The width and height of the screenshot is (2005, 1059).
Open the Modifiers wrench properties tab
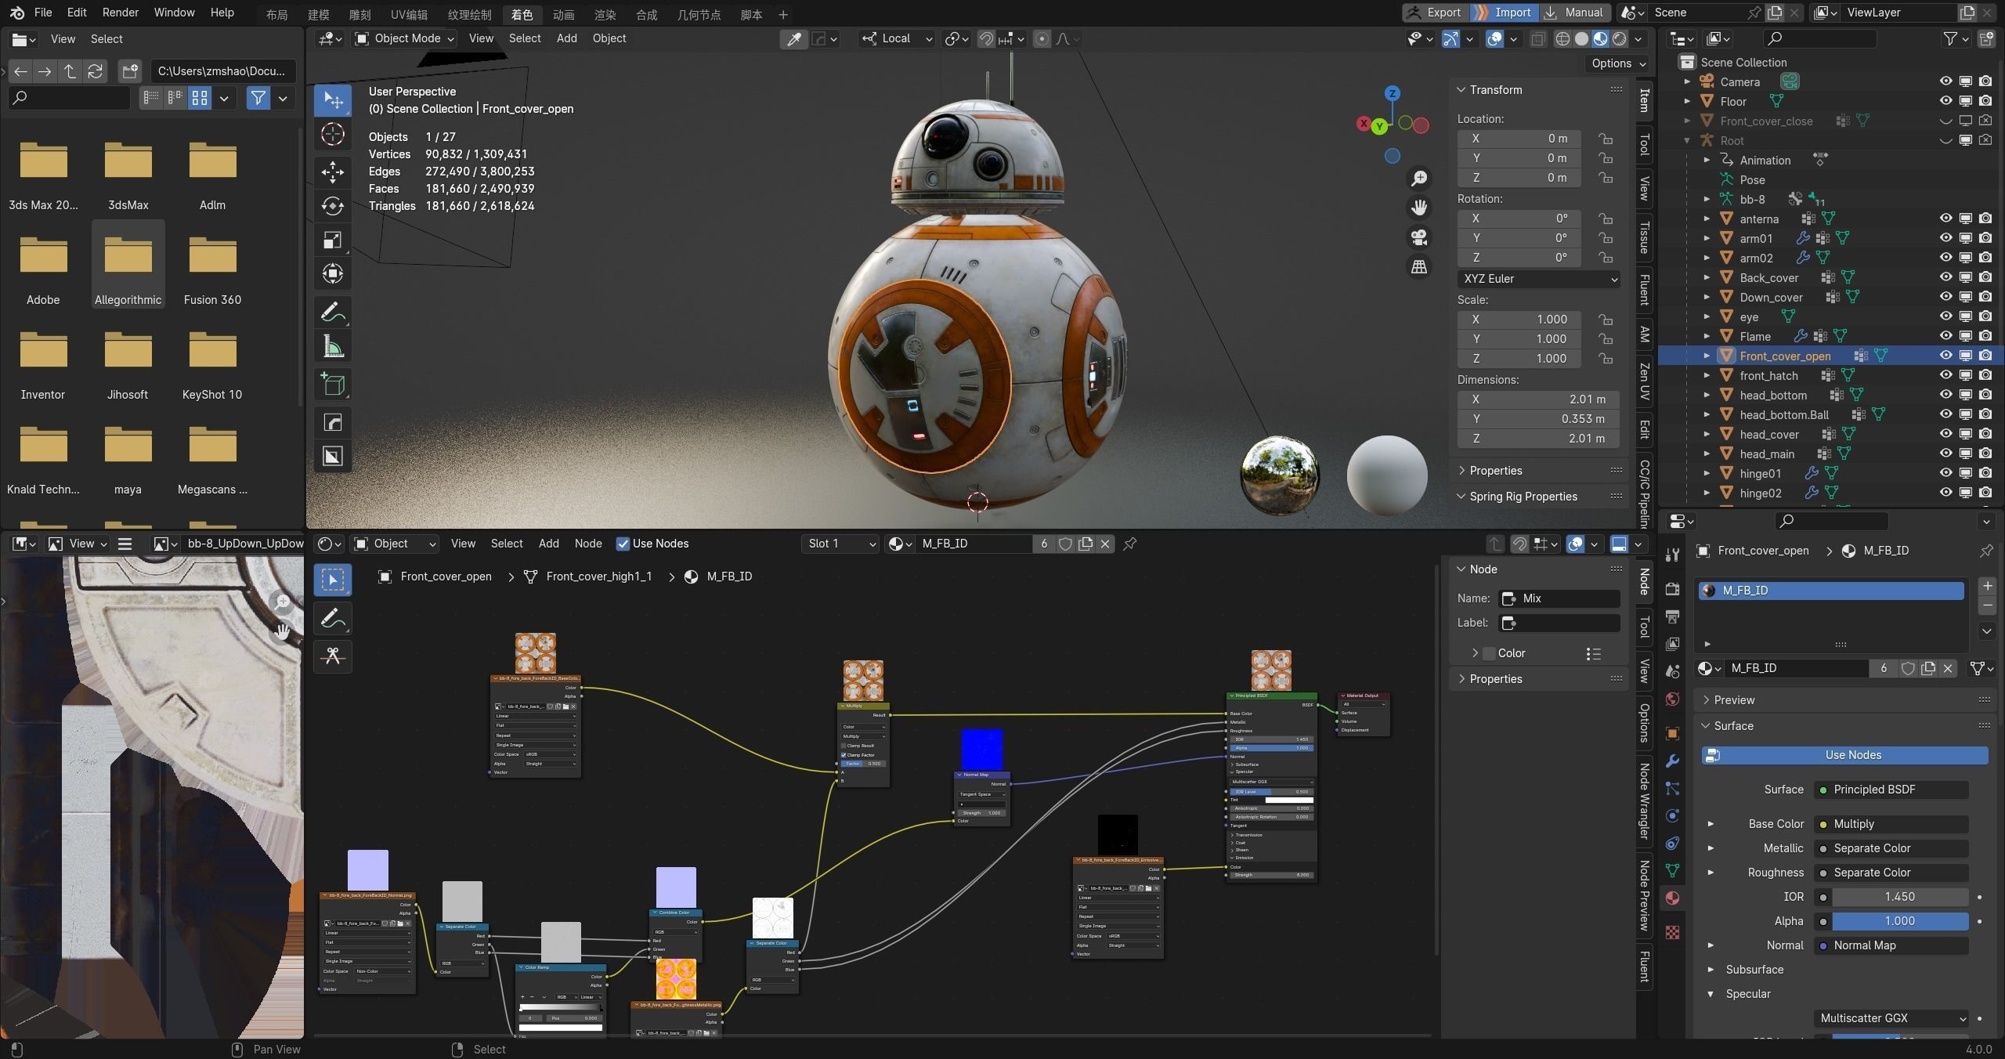click(1672, 761)
